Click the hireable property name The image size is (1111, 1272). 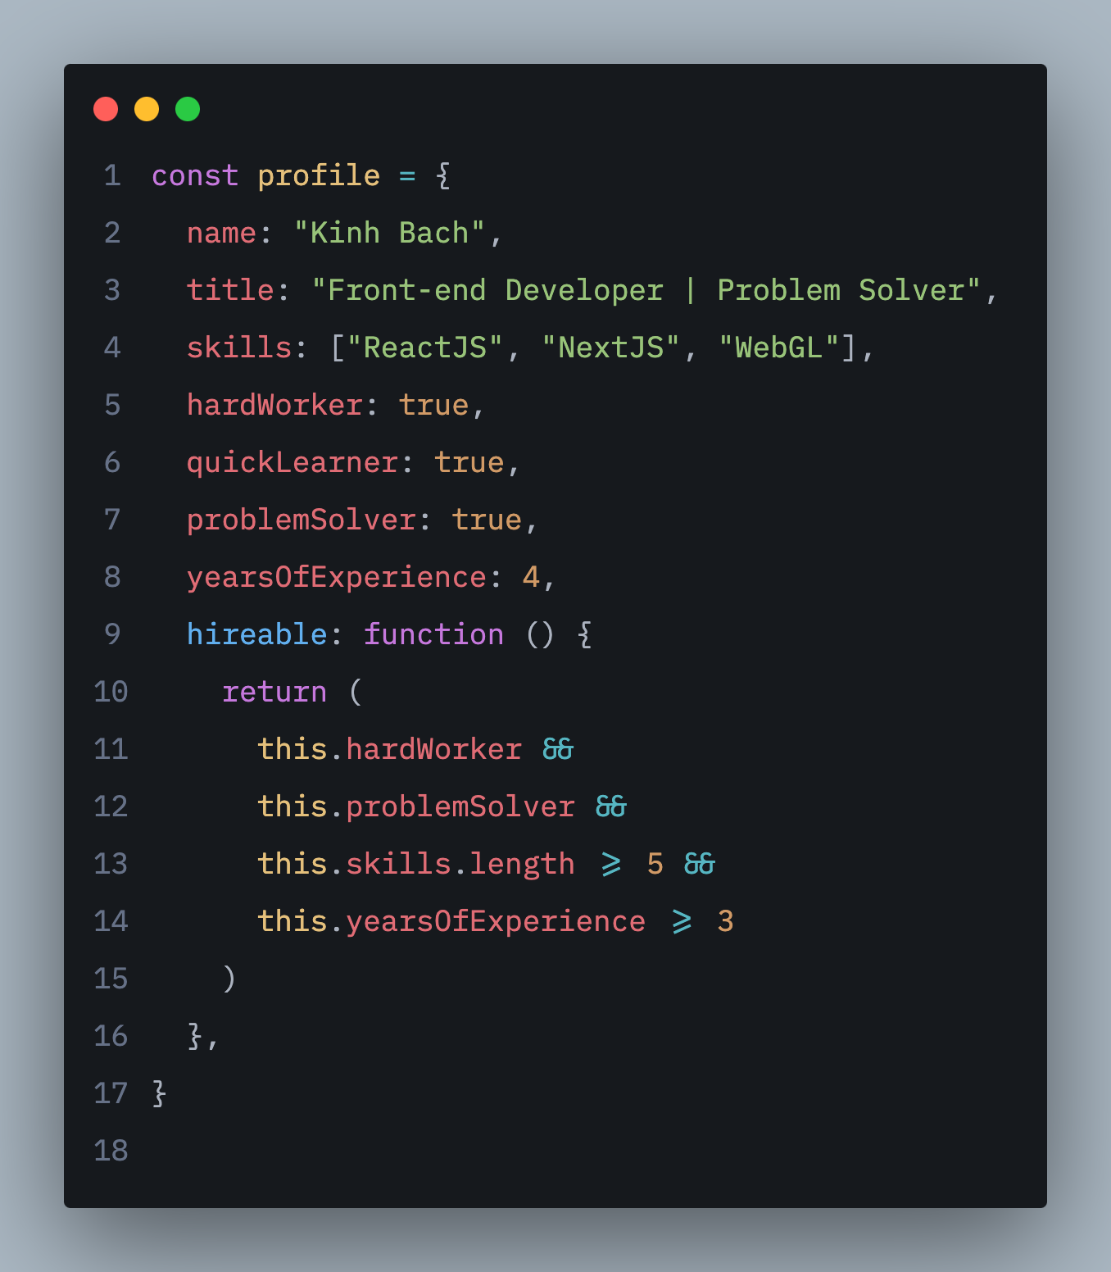257,634
